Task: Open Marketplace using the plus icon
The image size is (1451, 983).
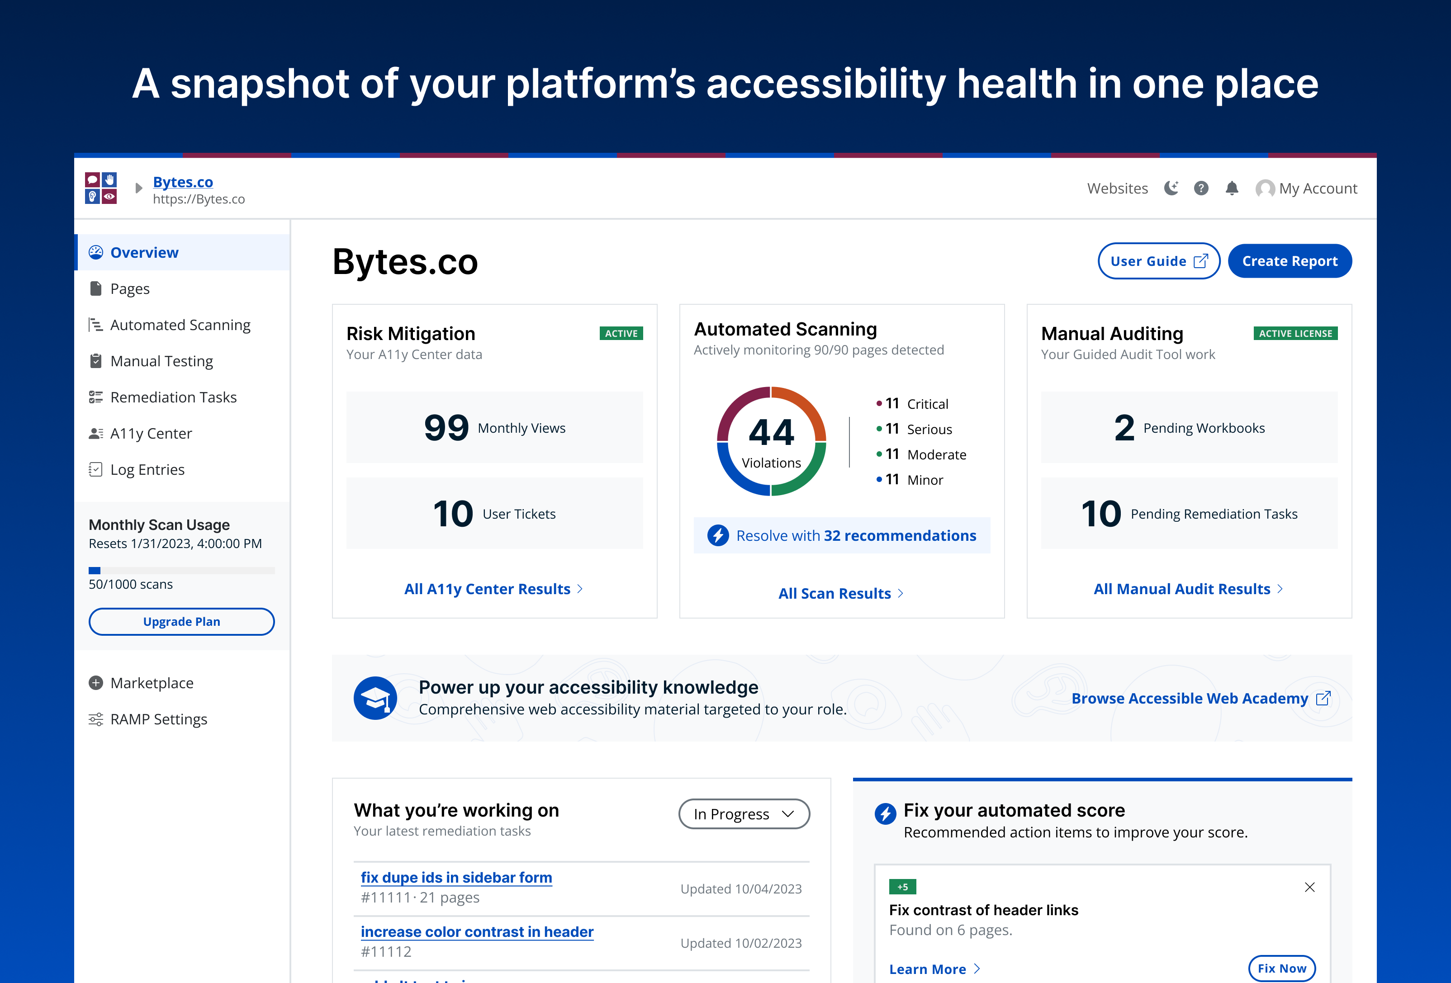Action: coord(96,683)
